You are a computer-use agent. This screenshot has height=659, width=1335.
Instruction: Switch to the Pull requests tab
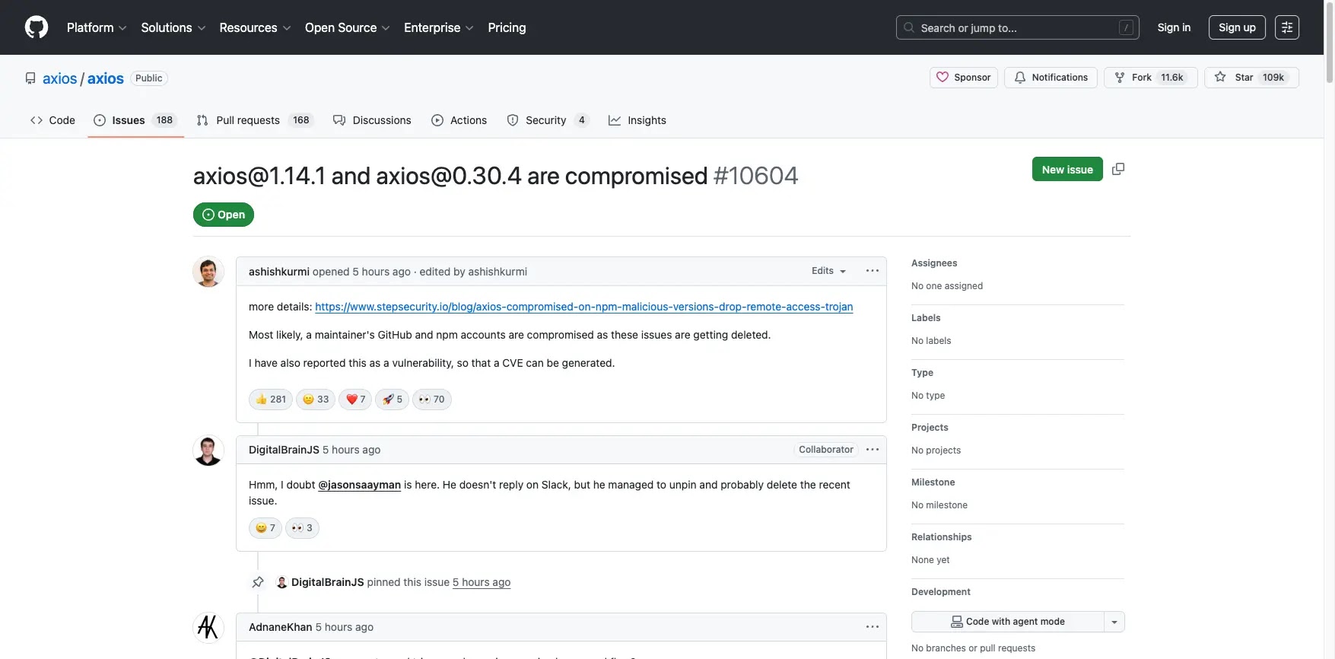[x=254, y=120]
